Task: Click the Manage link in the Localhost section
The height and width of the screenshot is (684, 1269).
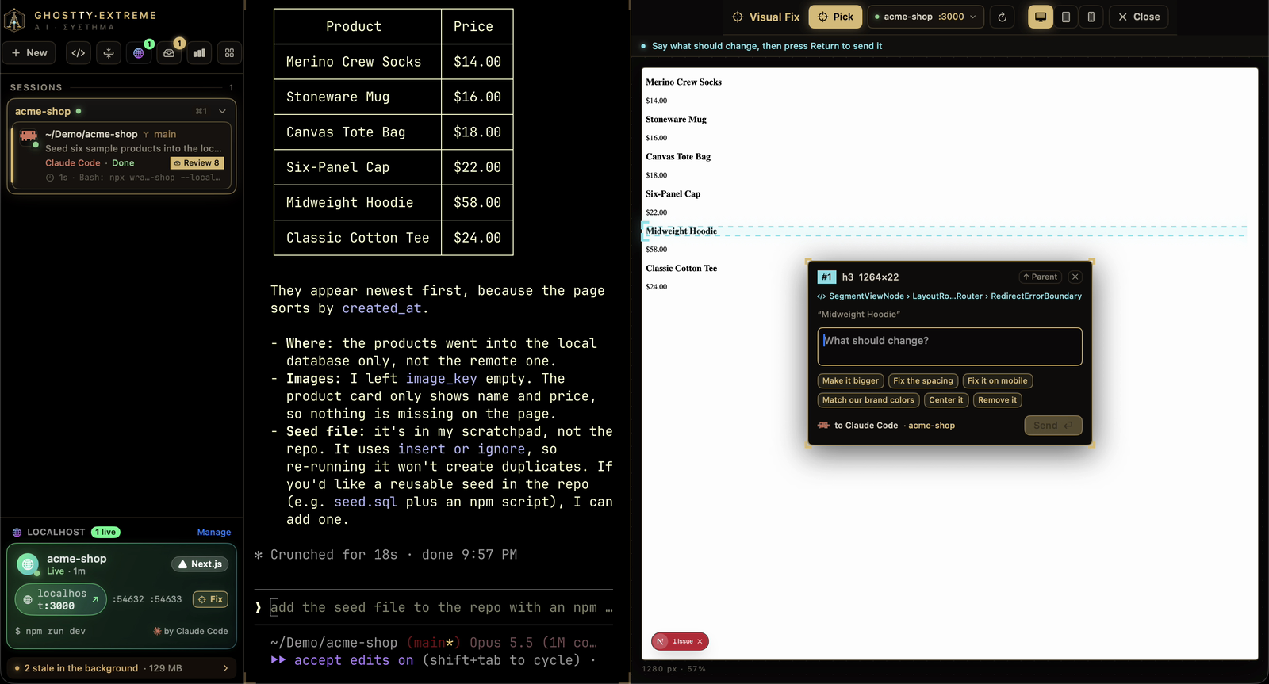Action: click(x=214, y=533)
